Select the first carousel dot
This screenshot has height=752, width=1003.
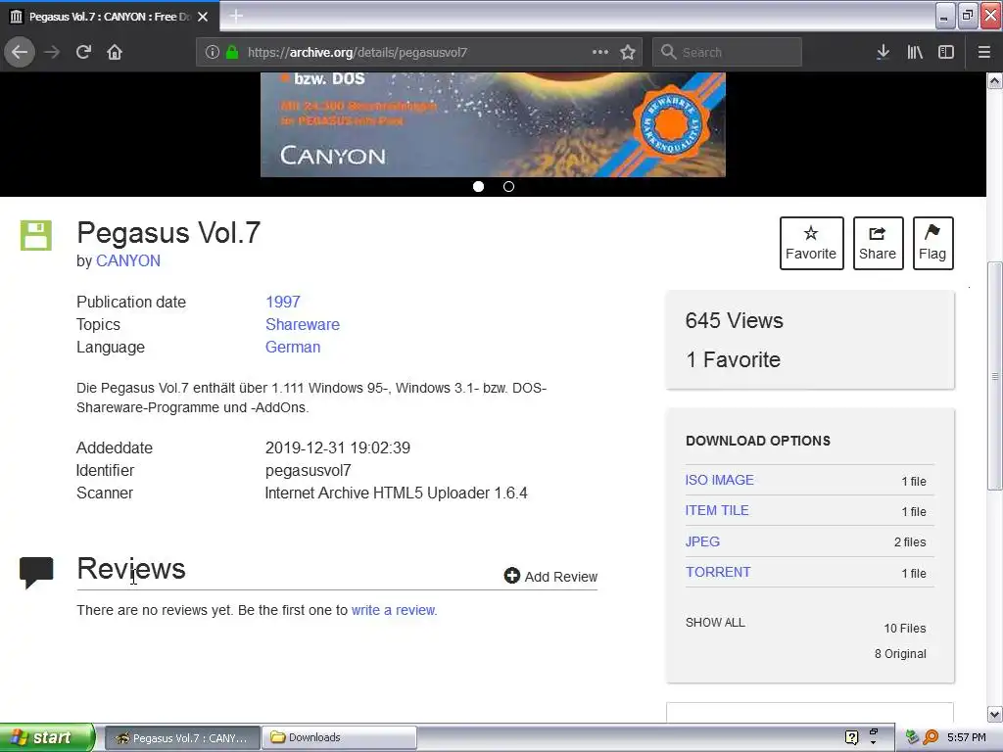point(478,187)
